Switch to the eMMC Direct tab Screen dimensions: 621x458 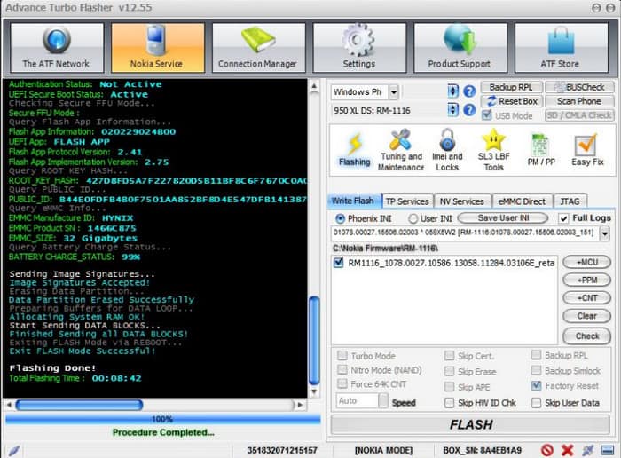(x=521, y=201)
